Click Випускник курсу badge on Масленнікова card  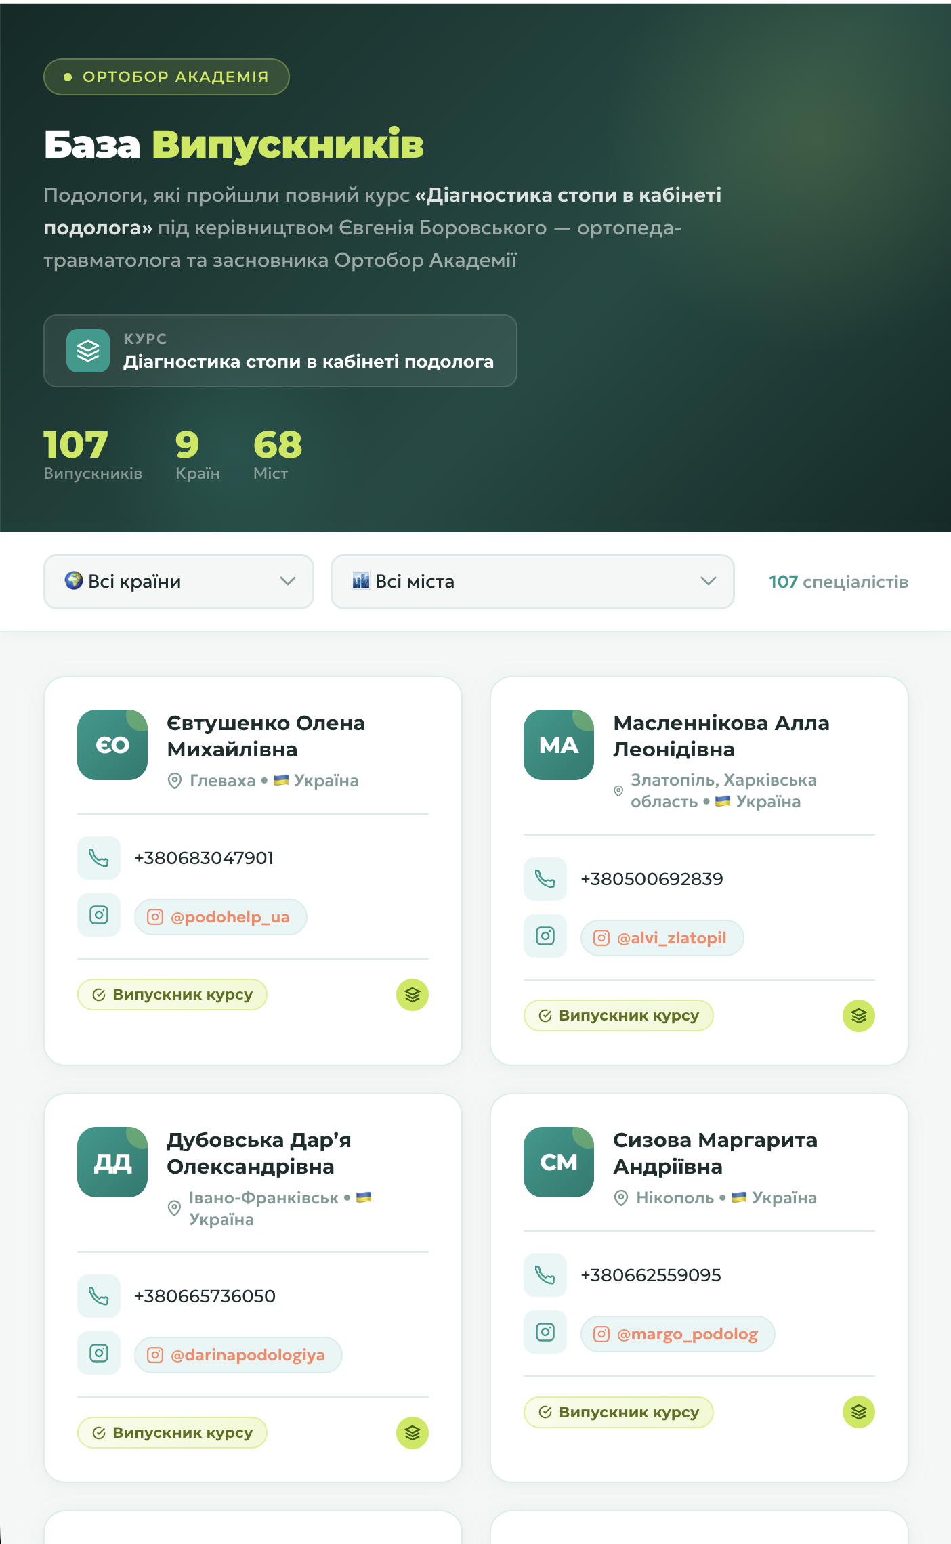618,1016
